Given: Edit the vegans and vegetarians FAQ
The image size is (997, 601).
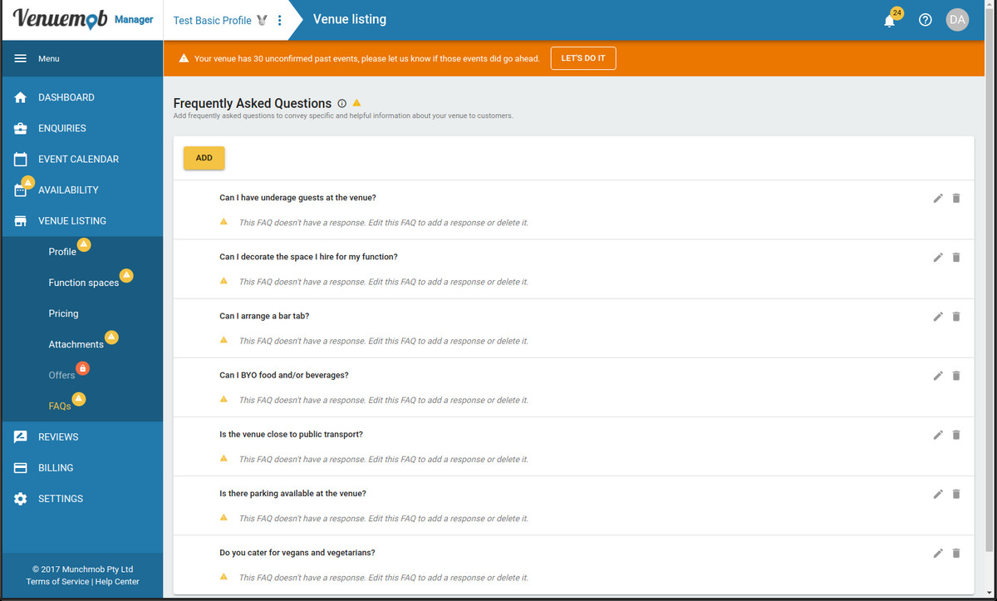Looking at the screenshot, I should coord(938,553).
